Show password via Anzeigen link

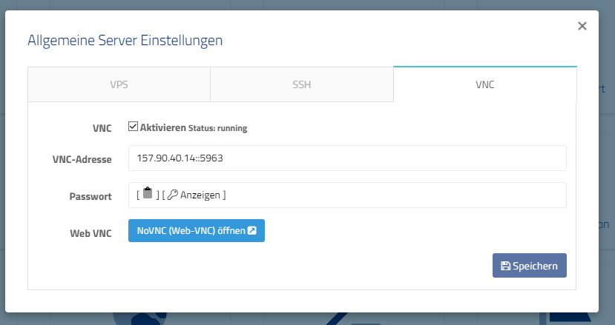coord(200,195)
